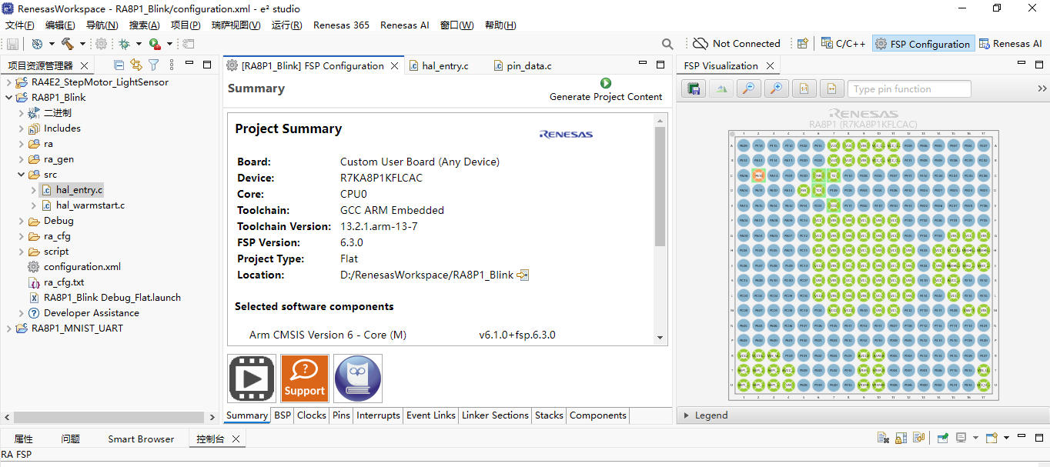Open Display Selected Console dropdown arrow
The width and height of the screenshot is (1050, 467).
click(x=975, y=438)
